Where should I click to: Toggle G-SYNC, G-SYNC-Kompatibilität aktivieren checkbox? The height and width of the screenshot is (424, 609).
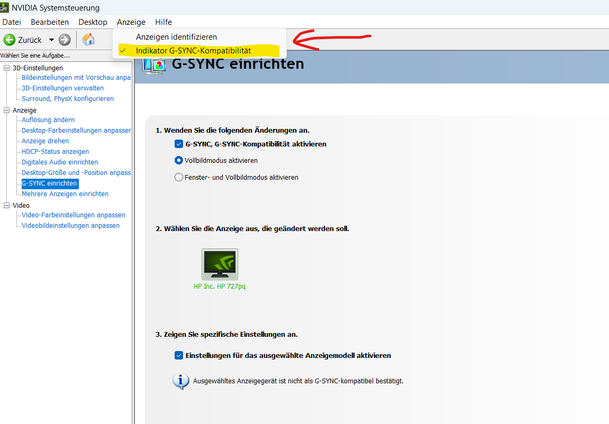pos(179,144)
